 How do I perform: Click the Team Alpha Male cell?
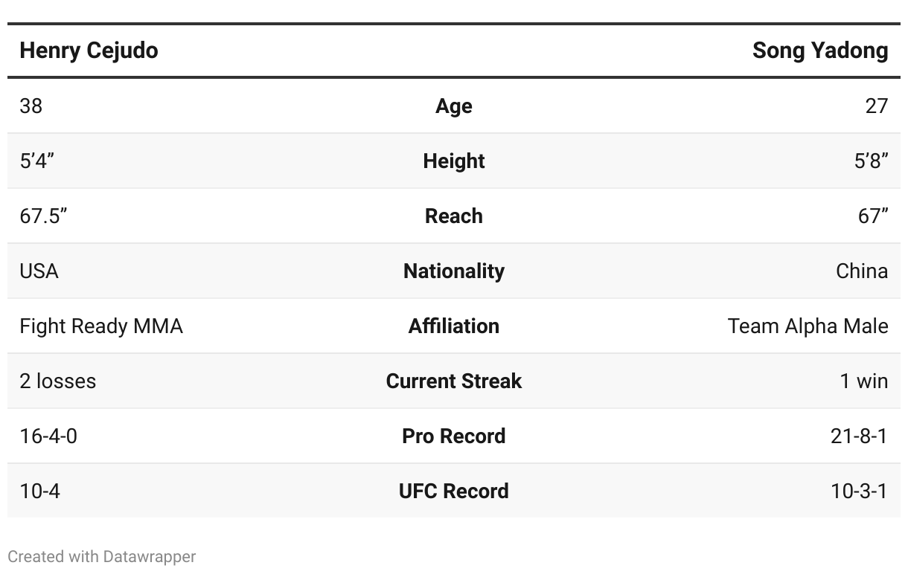click(x=808, y=326)
